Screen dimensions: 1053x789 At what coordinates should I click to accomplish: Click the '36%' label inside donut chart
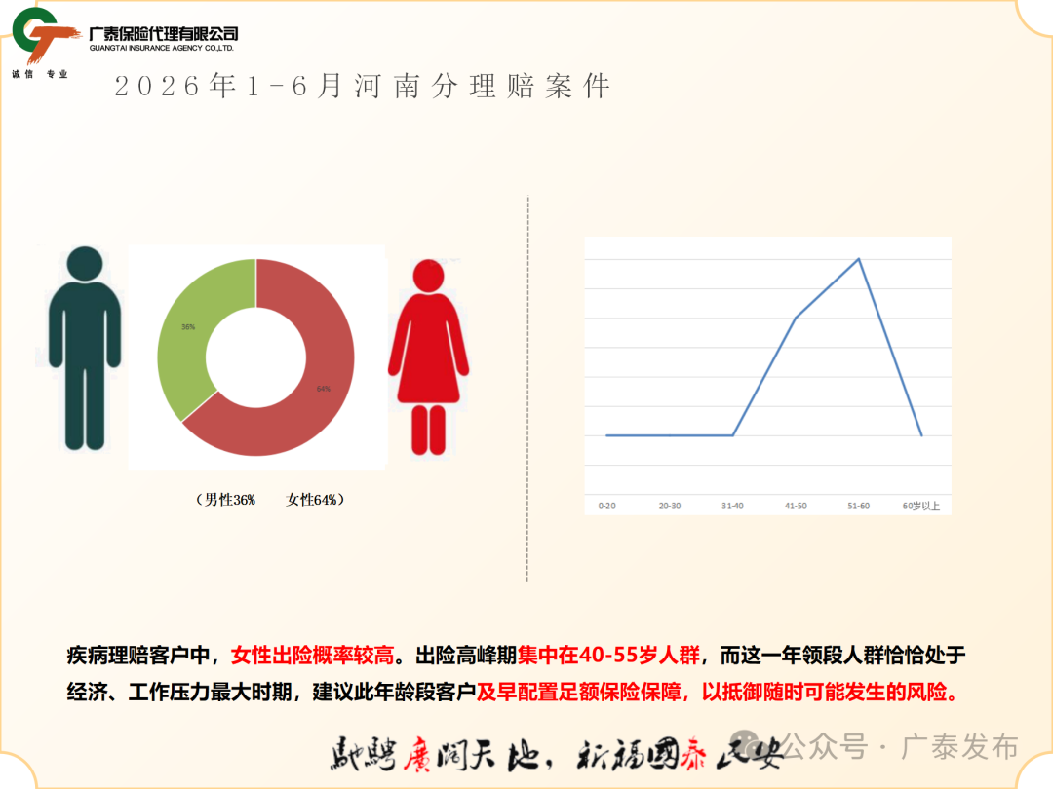tap(188, 327)
